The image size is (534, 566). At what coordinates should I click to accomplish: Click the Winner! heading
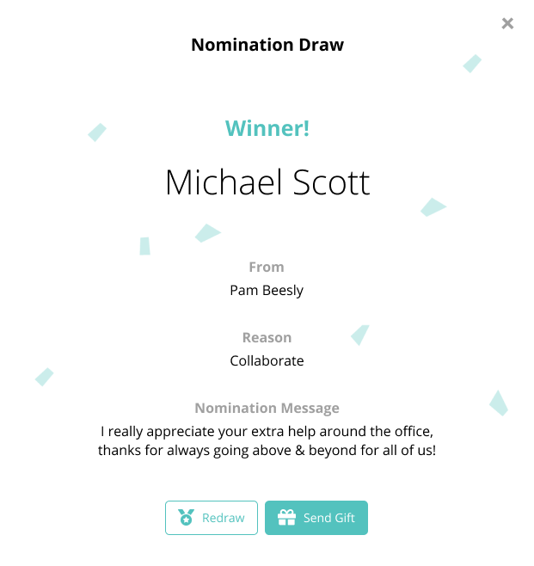[267, 129]
